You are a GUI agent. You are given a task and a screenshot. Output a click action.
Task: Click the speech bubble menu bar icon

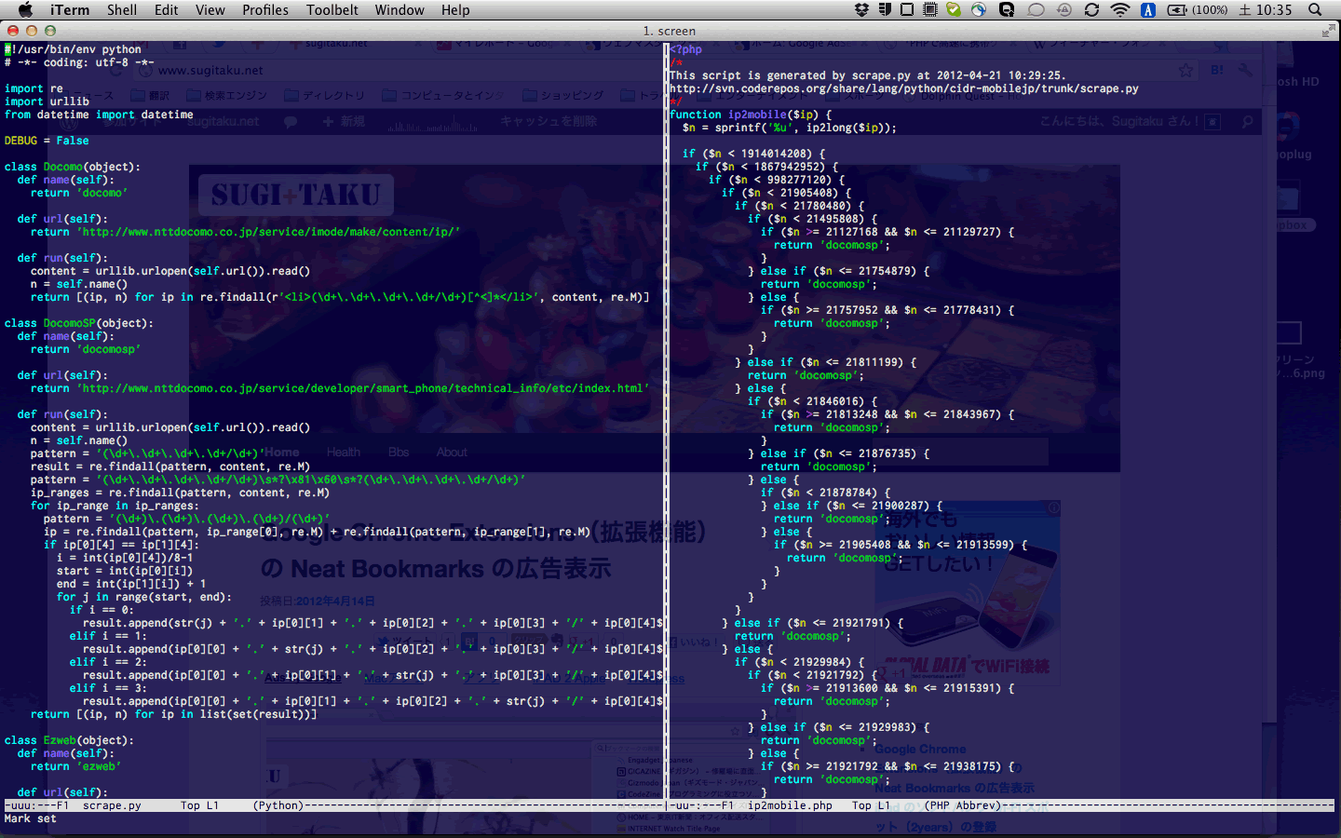click(1036, 10)
